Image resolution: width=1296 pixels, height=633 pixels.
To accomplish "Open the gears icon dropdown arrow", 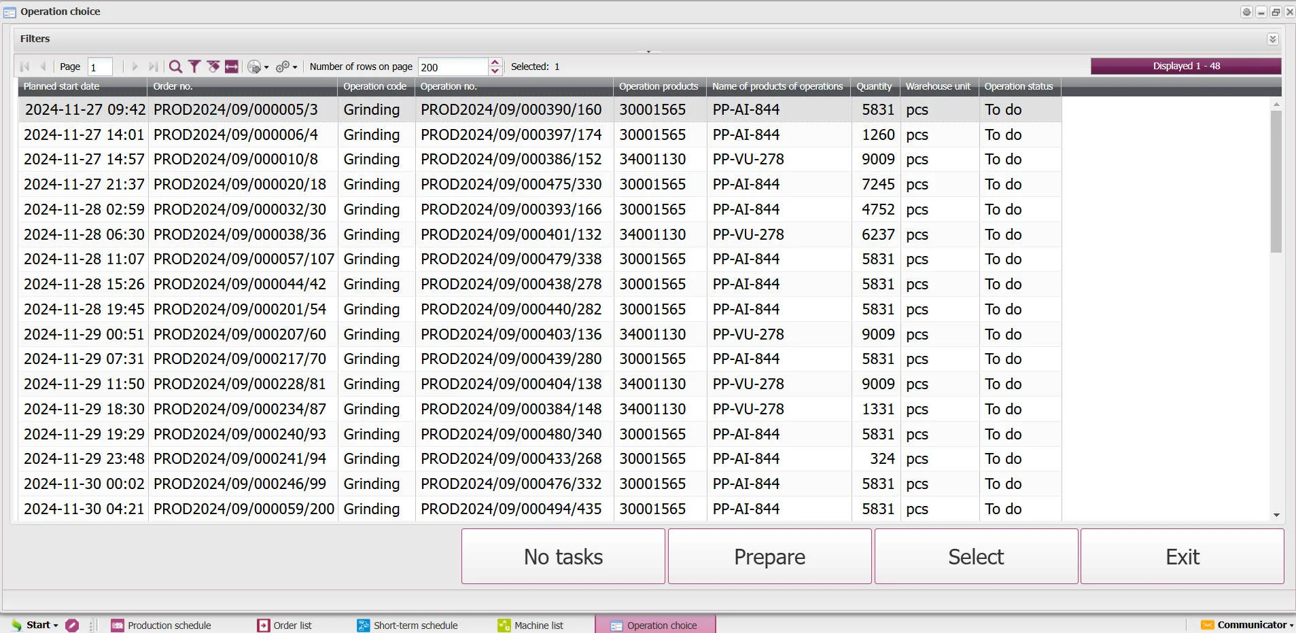I will pyautogui.click(x=293, y=66).
